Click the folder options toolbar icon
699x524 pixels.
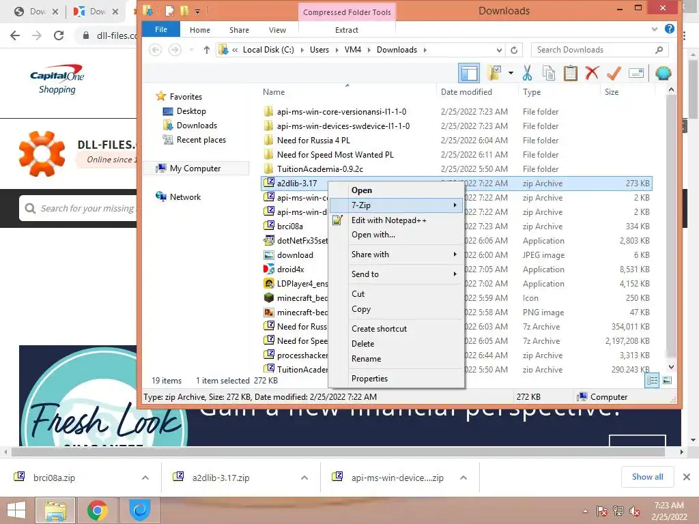[x=495, y=73]
